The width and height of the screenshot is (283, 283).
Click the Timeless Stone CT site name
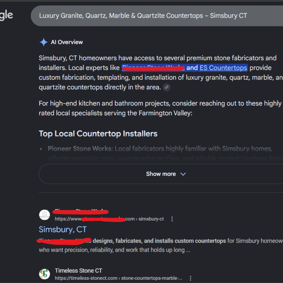tap(78, 271)
